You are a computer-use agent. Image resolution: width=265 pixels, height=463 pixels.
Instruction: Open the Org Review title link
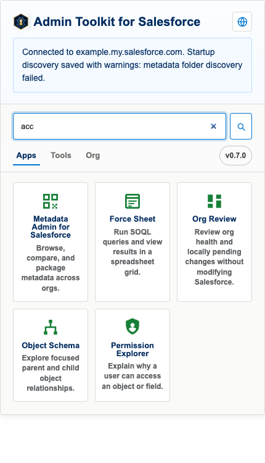coord(214,219)
